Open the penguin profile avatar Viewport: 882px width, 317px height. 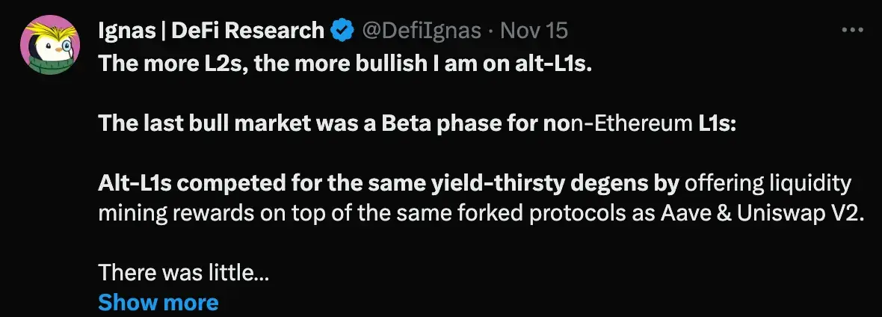tap(49, 49)
